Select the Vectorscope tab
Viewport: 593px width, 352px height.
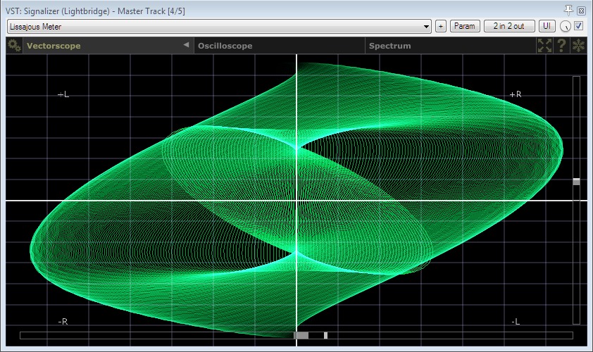54,46
